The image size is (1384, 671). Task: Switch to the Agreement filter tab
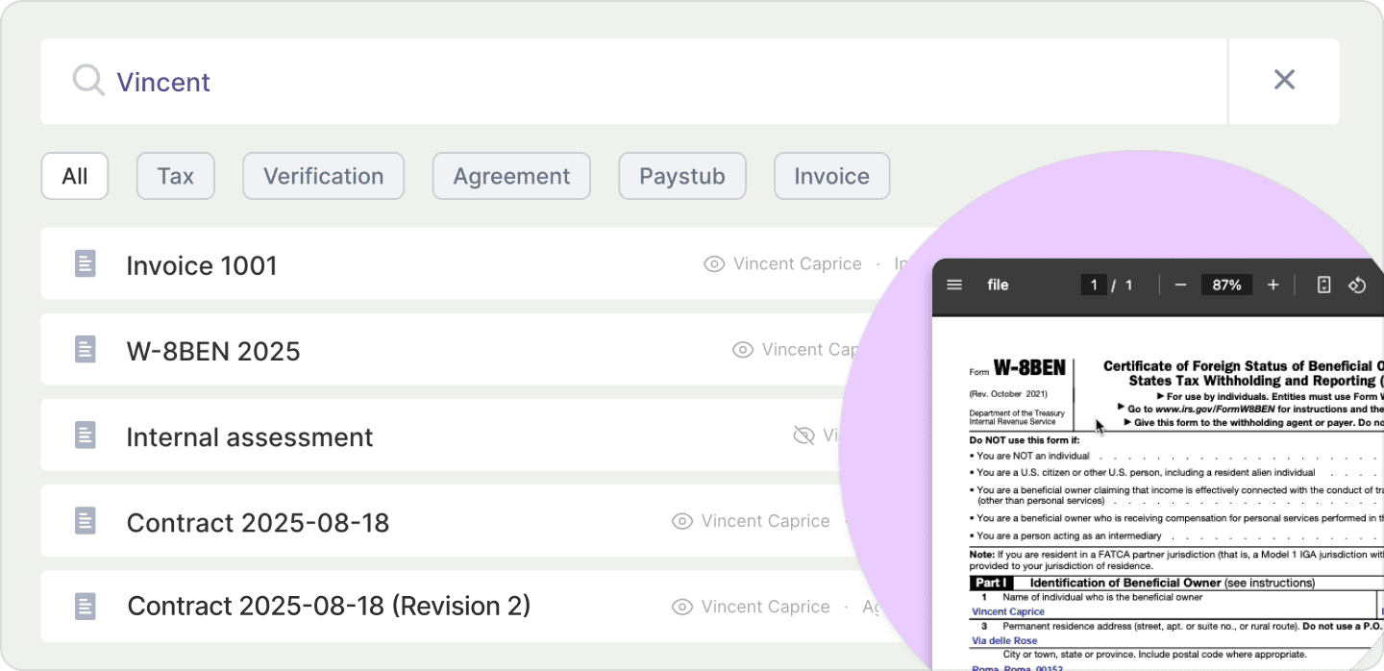click(x=511, y=176)
